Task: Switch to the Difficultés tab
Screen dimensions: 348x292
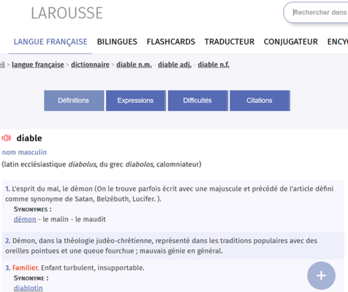Action: (198, 101)
